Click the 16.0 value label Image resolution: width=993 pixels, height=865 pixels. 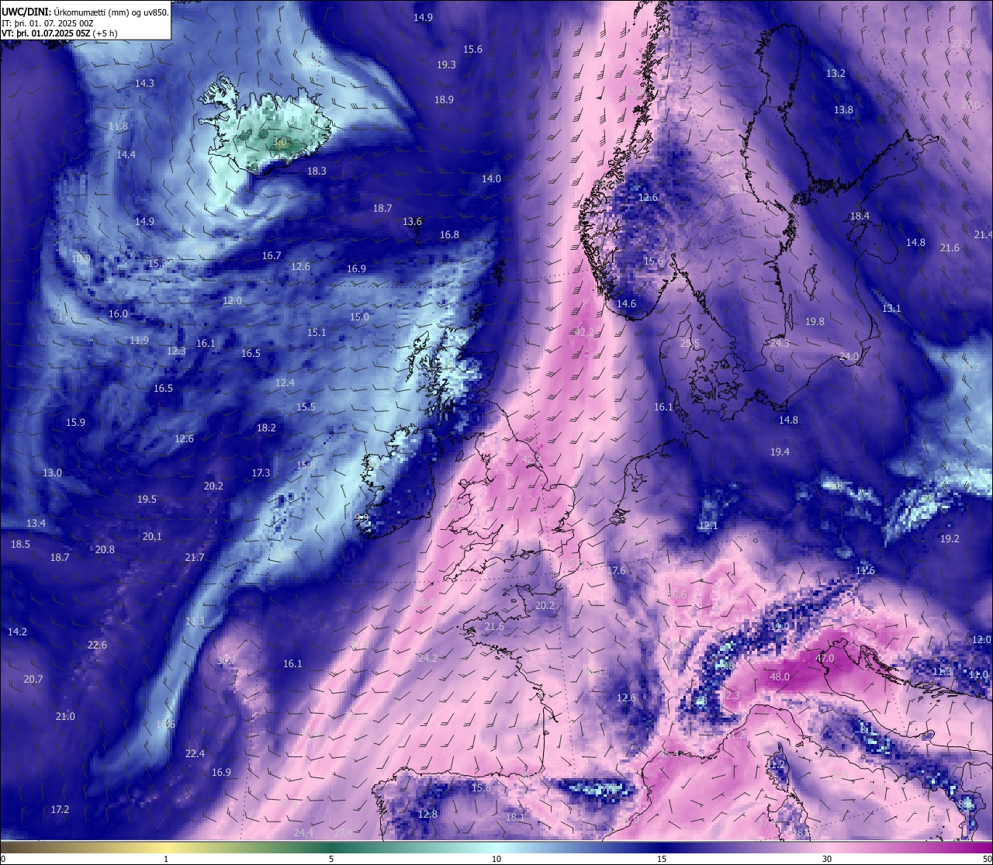[x=118, y=313]
